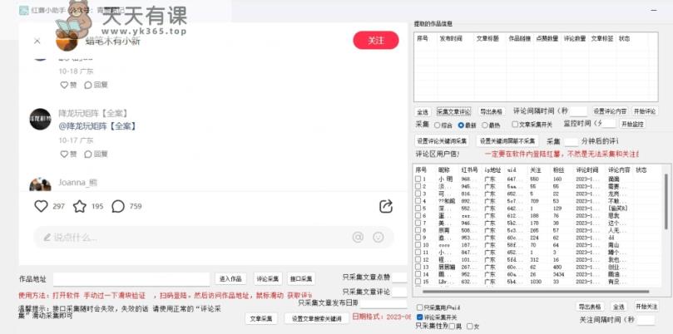Favorite the post via star icon showing 195
The width and height of the screenshot is (673, 334).
tap(80, 206)
